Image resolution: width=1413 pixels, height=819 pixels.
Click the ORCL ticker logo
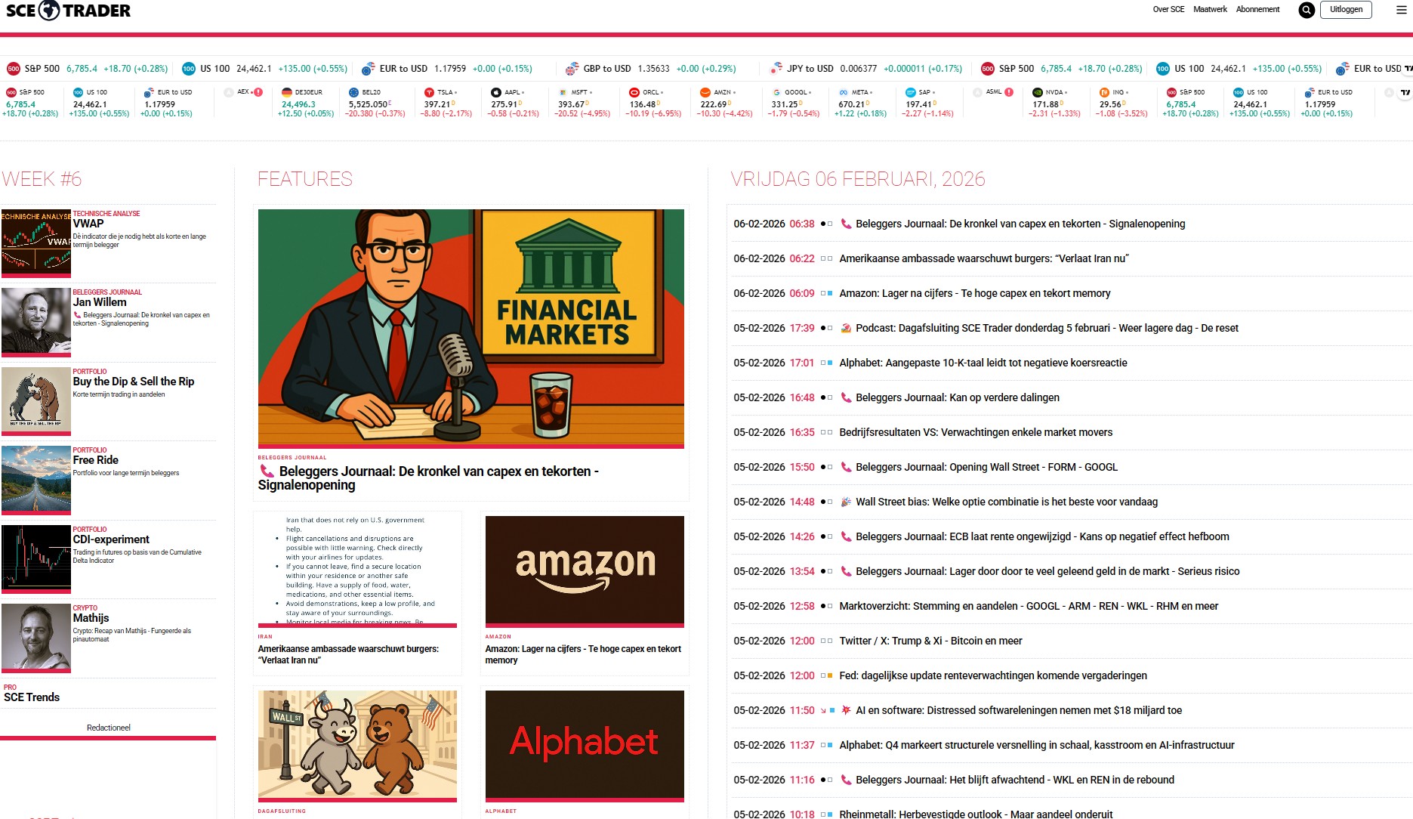634,92
